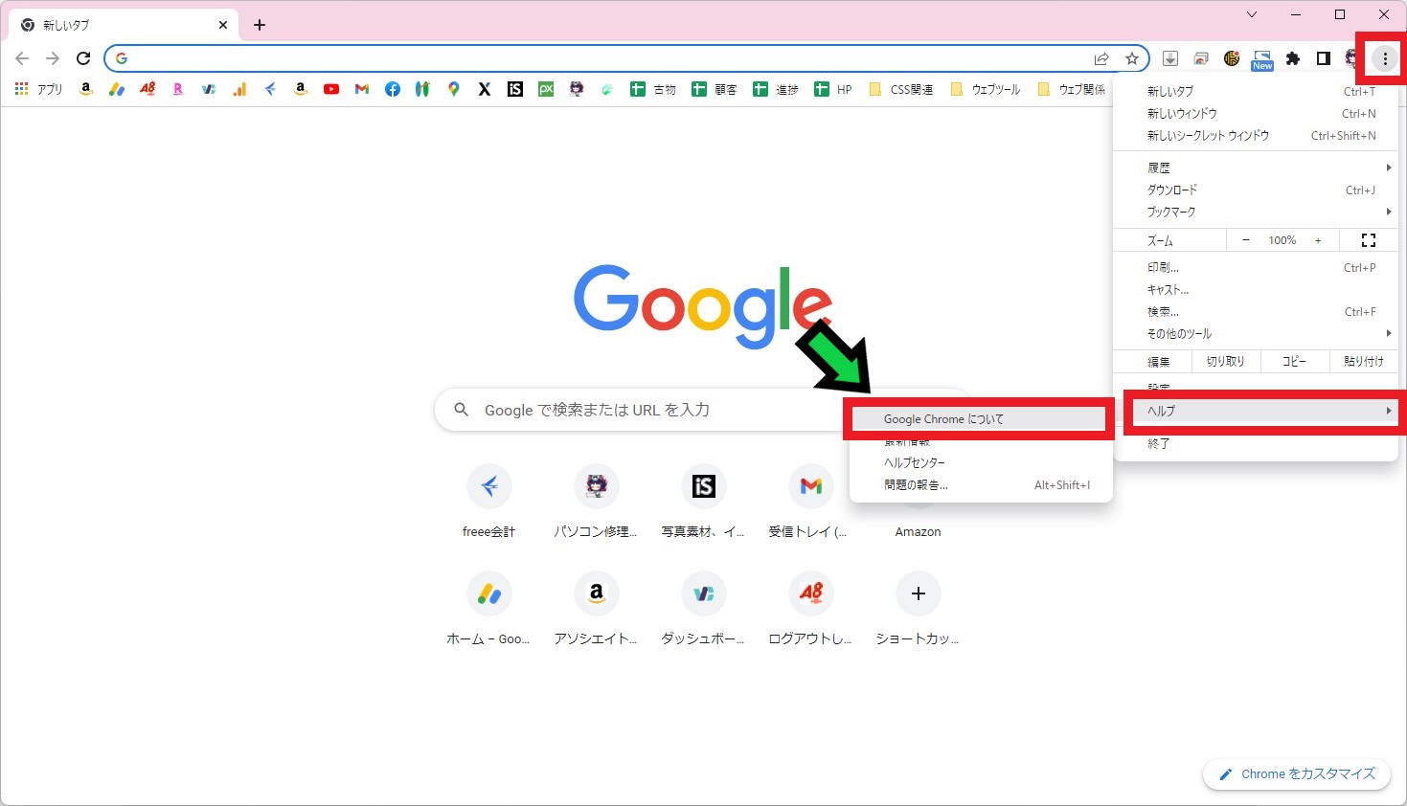
Task: Click the extension icon with New badge
Action: point(1262,59)
